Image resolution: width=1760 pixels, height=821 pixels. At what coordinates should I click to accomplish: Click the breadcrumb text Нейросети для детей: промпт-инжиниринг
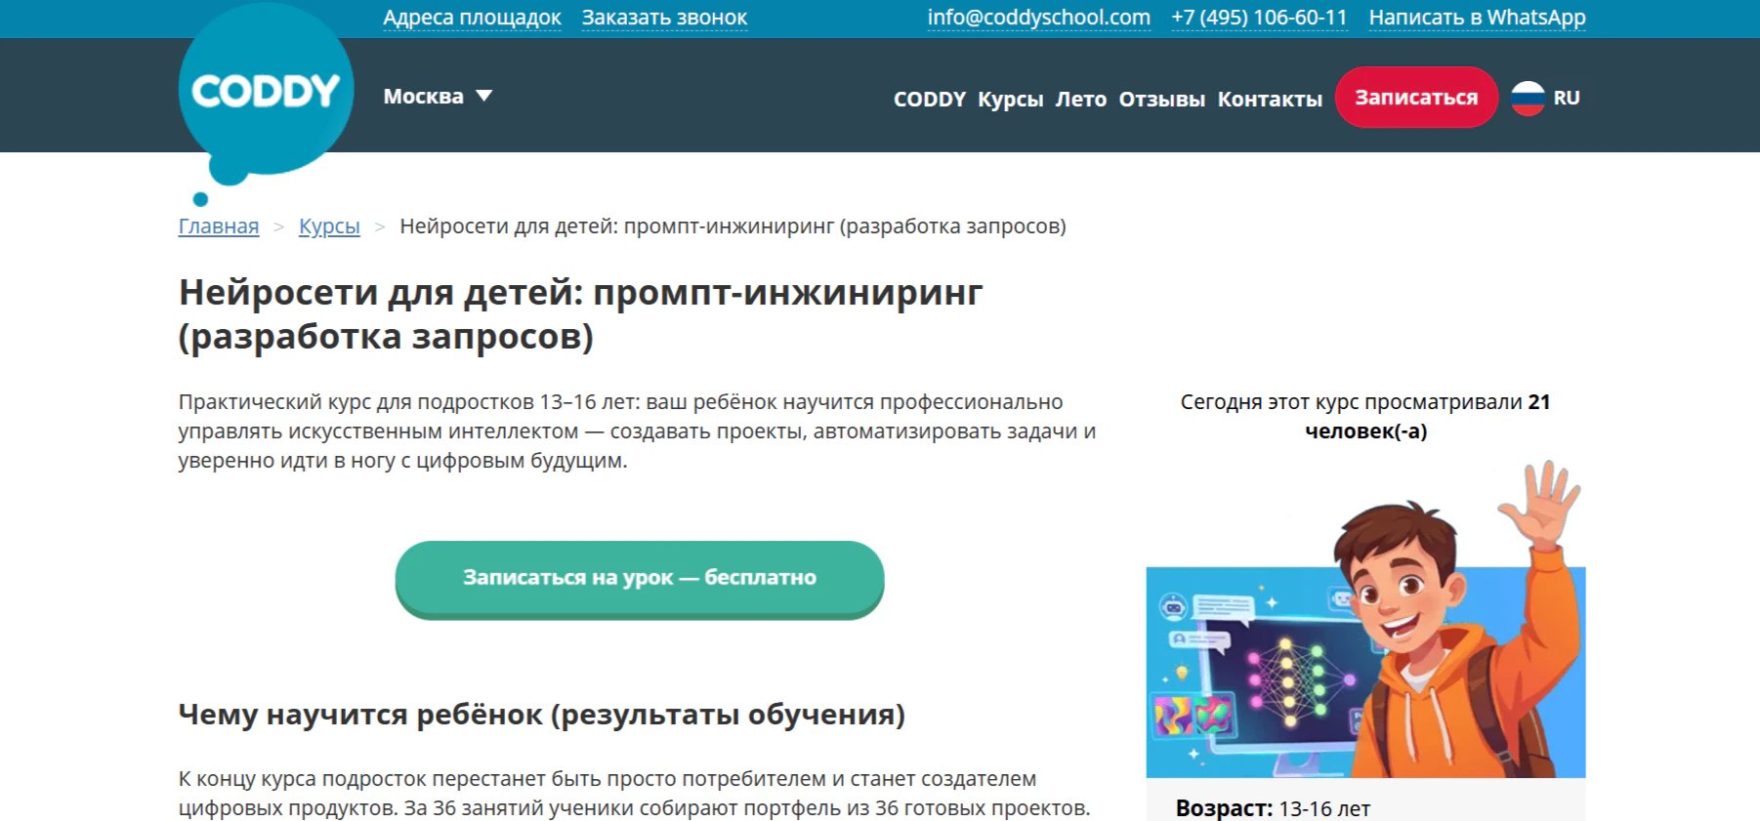point(733,226)
